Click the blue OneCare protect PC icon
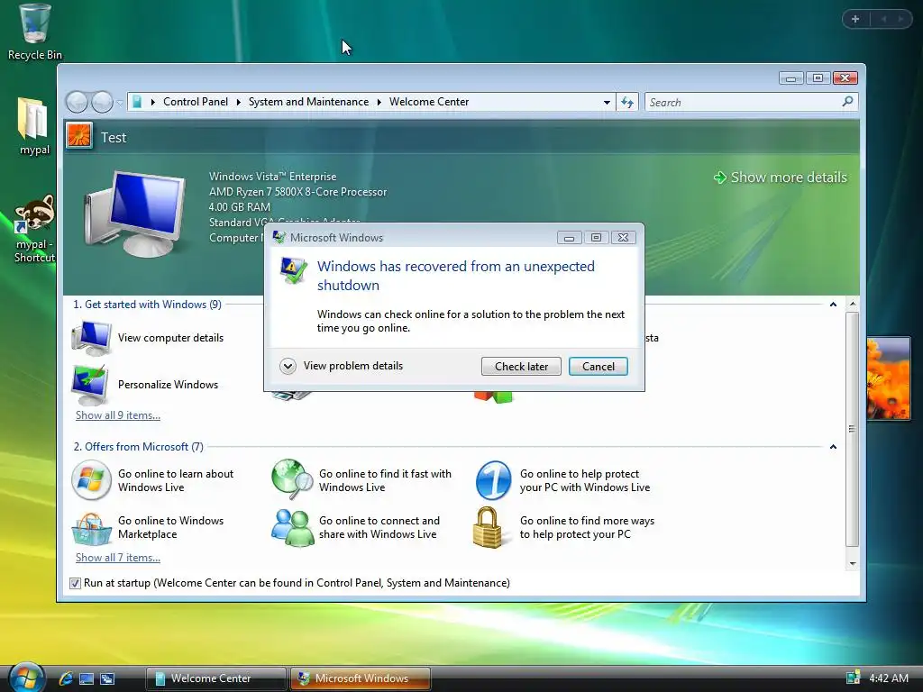This screenshot has height=692, width=923. [493, 480]
